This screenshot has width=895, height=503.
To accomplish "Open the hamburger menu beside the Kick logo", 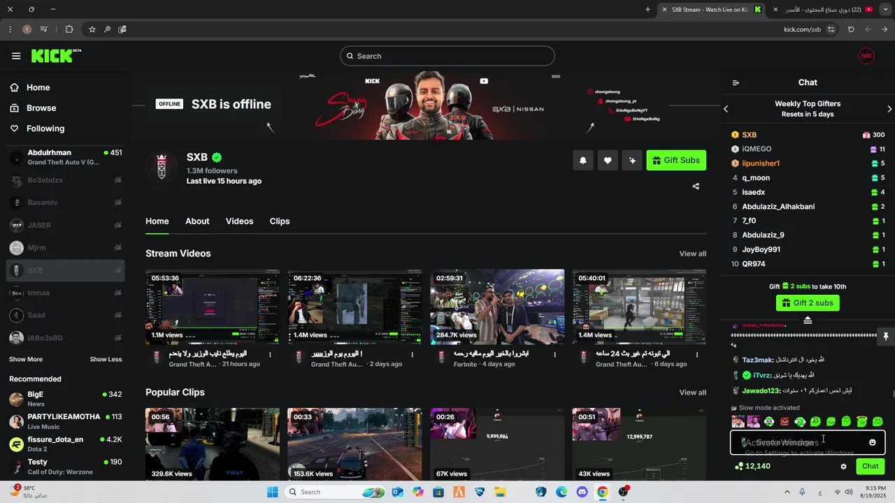I will pyautogui.click(x=16, y=56).
